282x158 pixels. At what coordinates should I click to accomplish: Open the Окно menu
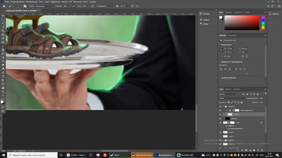coord(85,2)
